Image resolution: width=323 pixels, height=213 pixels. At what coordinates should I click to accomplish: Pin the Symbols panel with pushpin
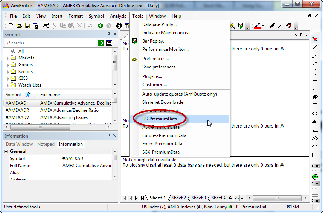coord(109,34)
